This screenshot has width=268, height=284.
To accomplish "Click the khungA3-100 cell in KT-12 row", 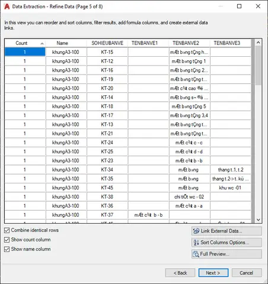I will pos(66,61).
